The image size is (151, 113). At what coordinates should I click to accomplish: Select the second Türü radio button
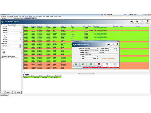point(2,53)
